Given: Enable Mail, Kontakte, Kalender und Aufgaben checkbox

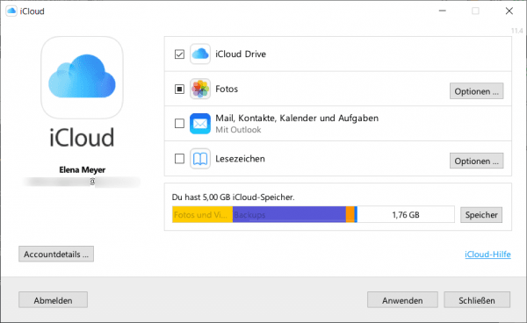Looking at the screenshot, I should point(179,124).
